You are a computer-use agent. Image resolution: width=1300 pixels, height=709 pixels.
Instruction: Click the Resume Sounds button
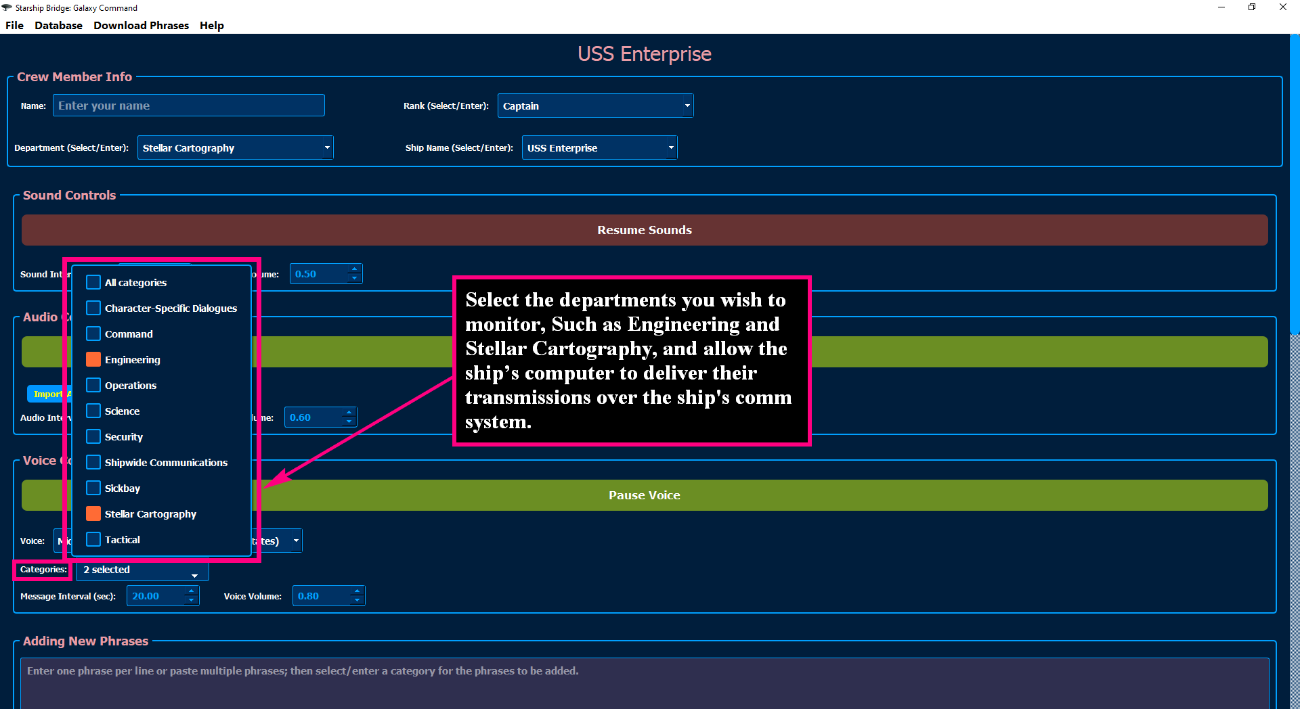coord(644,230)
